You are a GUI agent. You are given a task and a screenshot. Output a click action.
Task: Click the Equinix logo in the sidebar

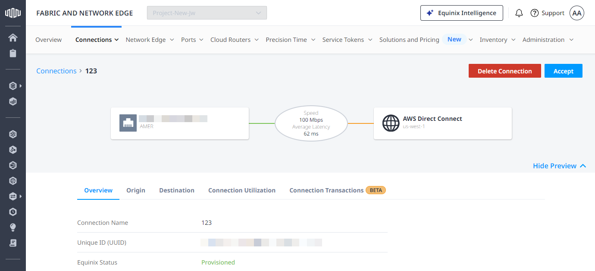tap(13, 13)
